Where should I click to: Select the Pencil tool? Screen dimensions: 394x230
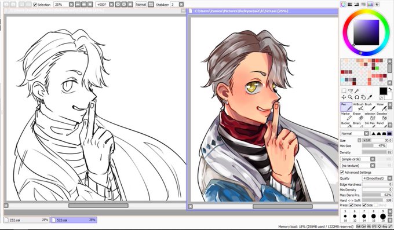coord(381,125)
